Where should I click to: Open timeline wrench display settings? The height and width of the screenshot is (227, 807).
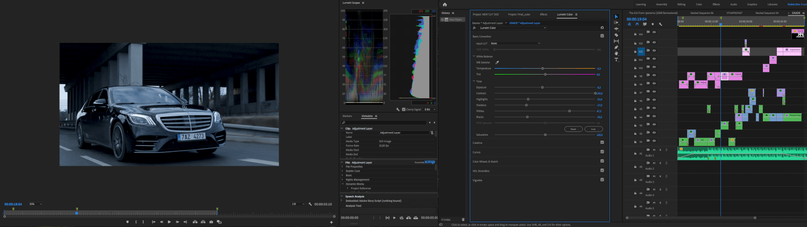coord(660,24)
